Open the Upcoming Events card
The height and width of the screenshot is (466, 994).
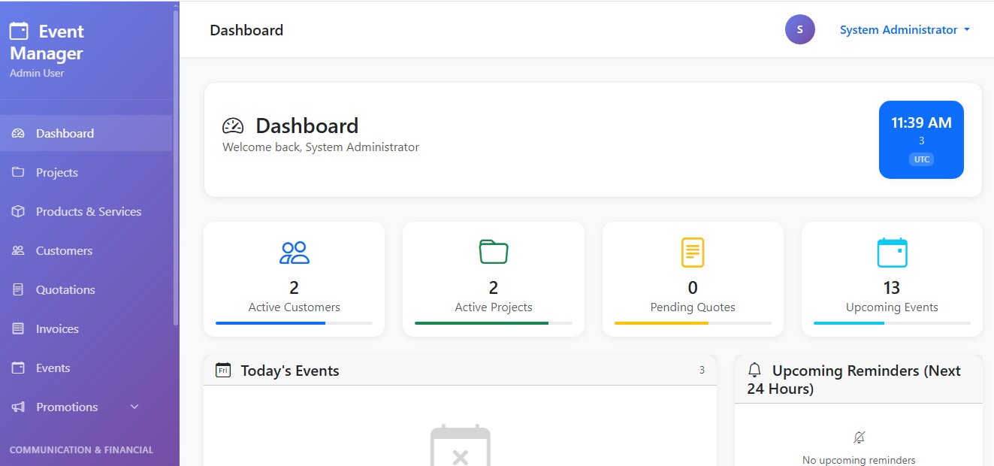click(x=891, y=278)
